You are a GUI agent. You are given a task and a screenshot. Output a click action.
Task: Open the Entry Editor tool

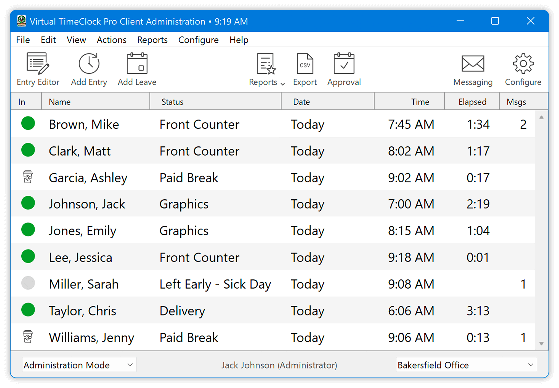point(38,69)
